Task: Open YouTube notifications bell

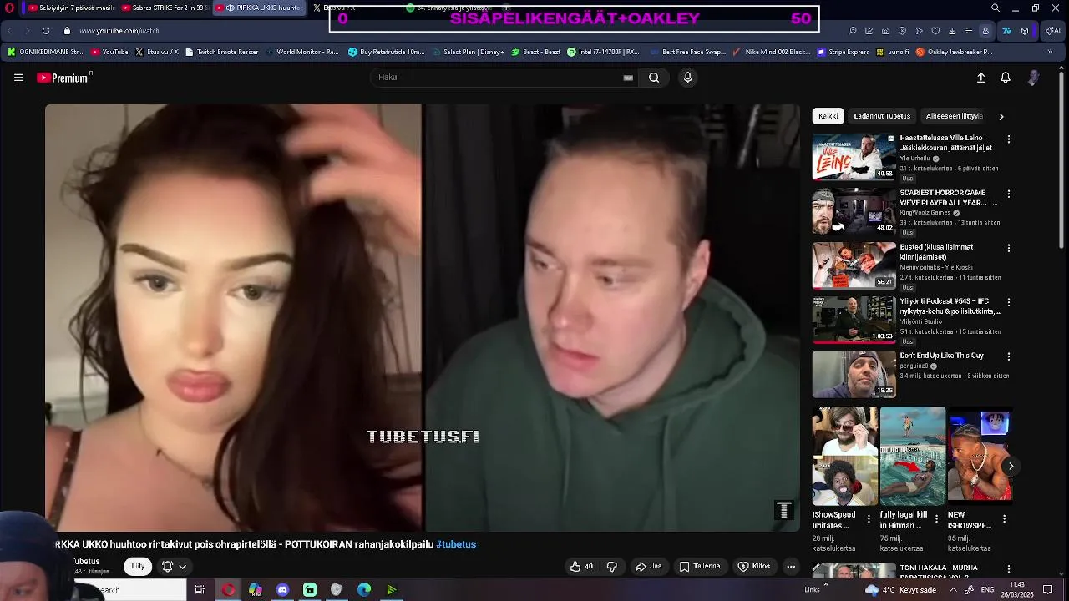Action: tap(1006, 78)
